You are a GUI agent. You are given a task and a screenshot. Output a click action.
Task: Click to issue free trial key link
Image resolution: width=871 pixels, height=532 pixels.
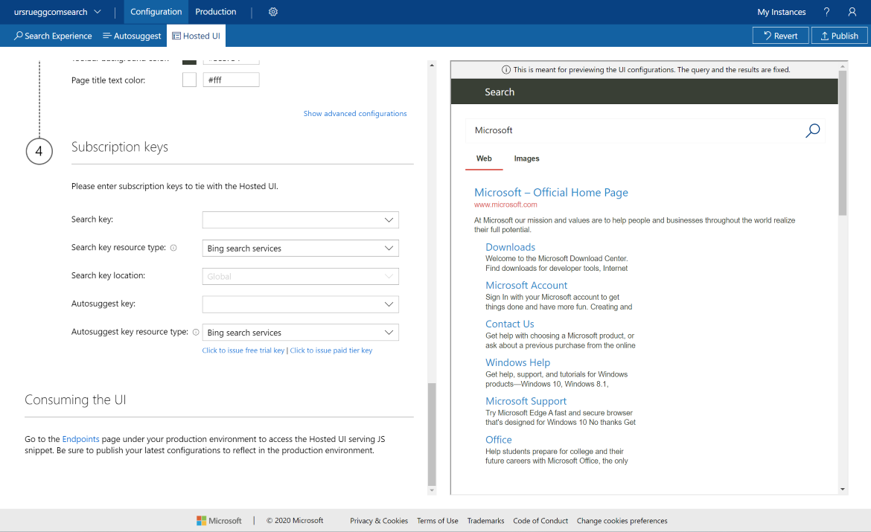coord(243,350)
